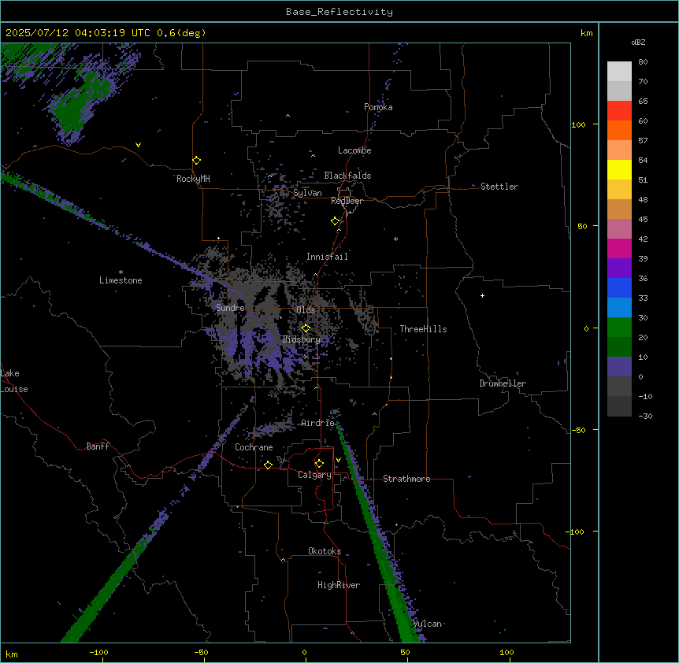679x663 pixels.
Task: Click the Olds label
Action: [306, 310]
